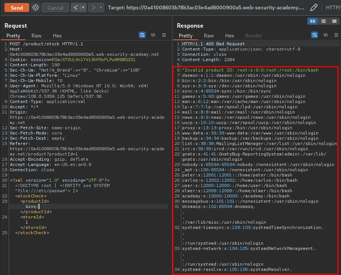341x275 pixels.
Task: Open back-history dropdown arrow
Action: click(83, 7)
